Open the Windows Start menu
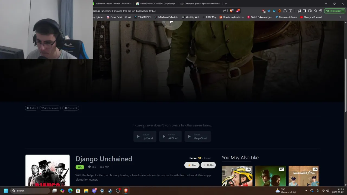Screen dimensions: 347x195 [6, 191]
